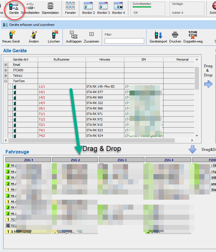Delete device with Löschen icon
216x252 pixels.
tap(54, 36)
